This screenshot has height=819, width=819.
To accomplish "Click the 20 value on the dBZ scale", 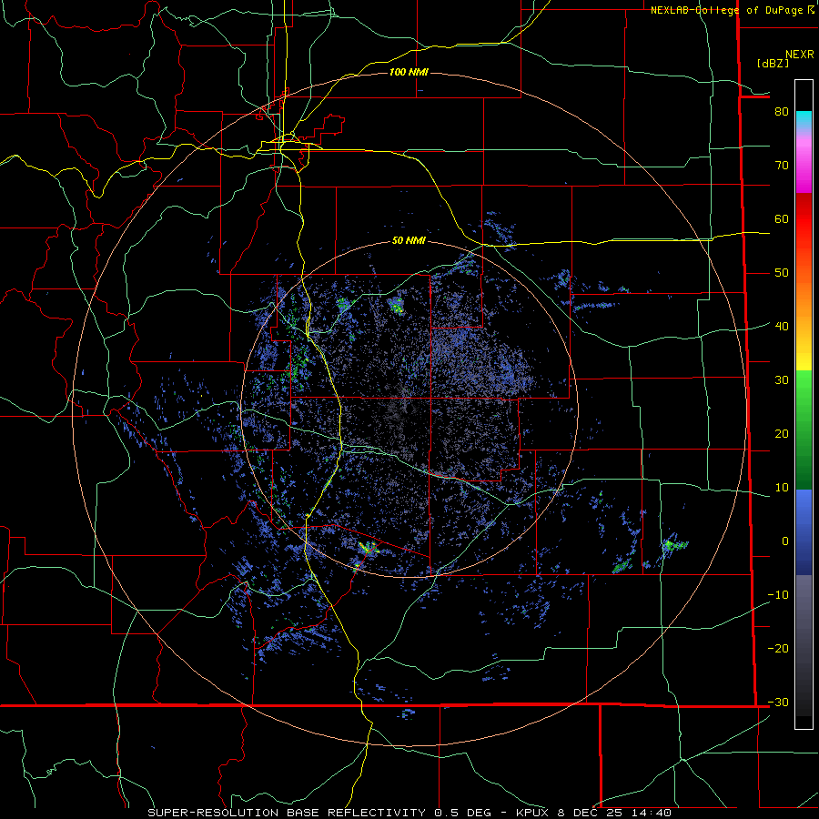I will click(782, 434).
